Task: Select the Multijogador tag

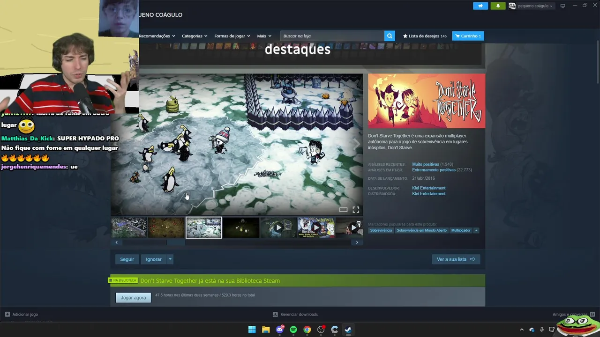Action: coord(461,230)
